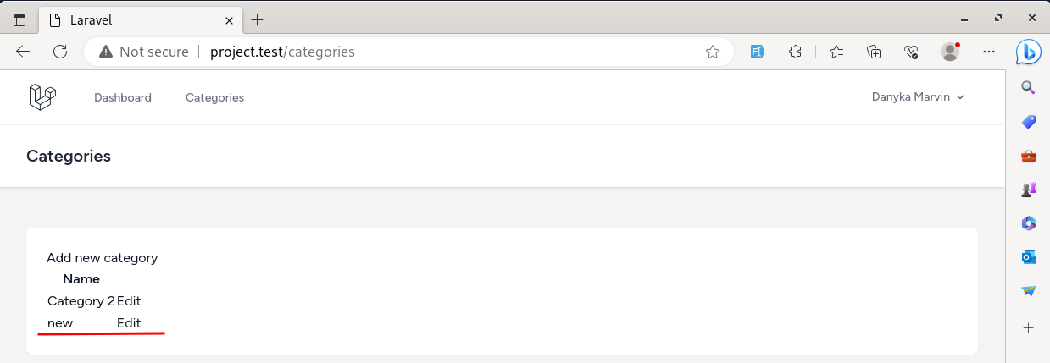
Task: Open the browser profile avatar
Action: point(950,52)
